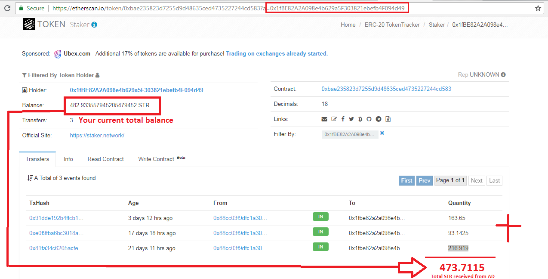The image size is (548, 279).
Task: Click the age '21 days 11 hrs ago'
Action: [152, 248]
